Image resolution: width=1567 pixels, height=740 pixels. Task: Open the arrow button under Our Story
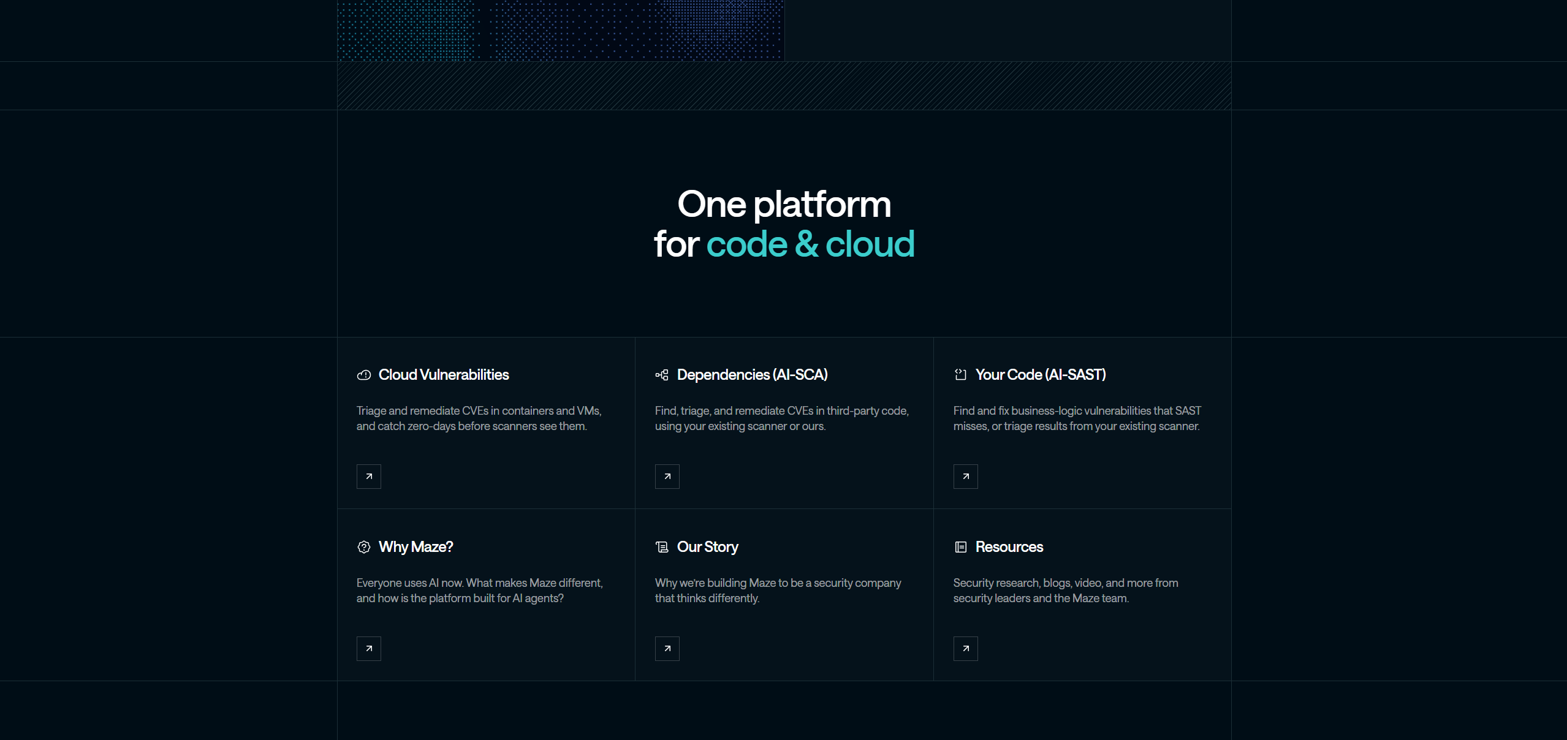[667, 649]
